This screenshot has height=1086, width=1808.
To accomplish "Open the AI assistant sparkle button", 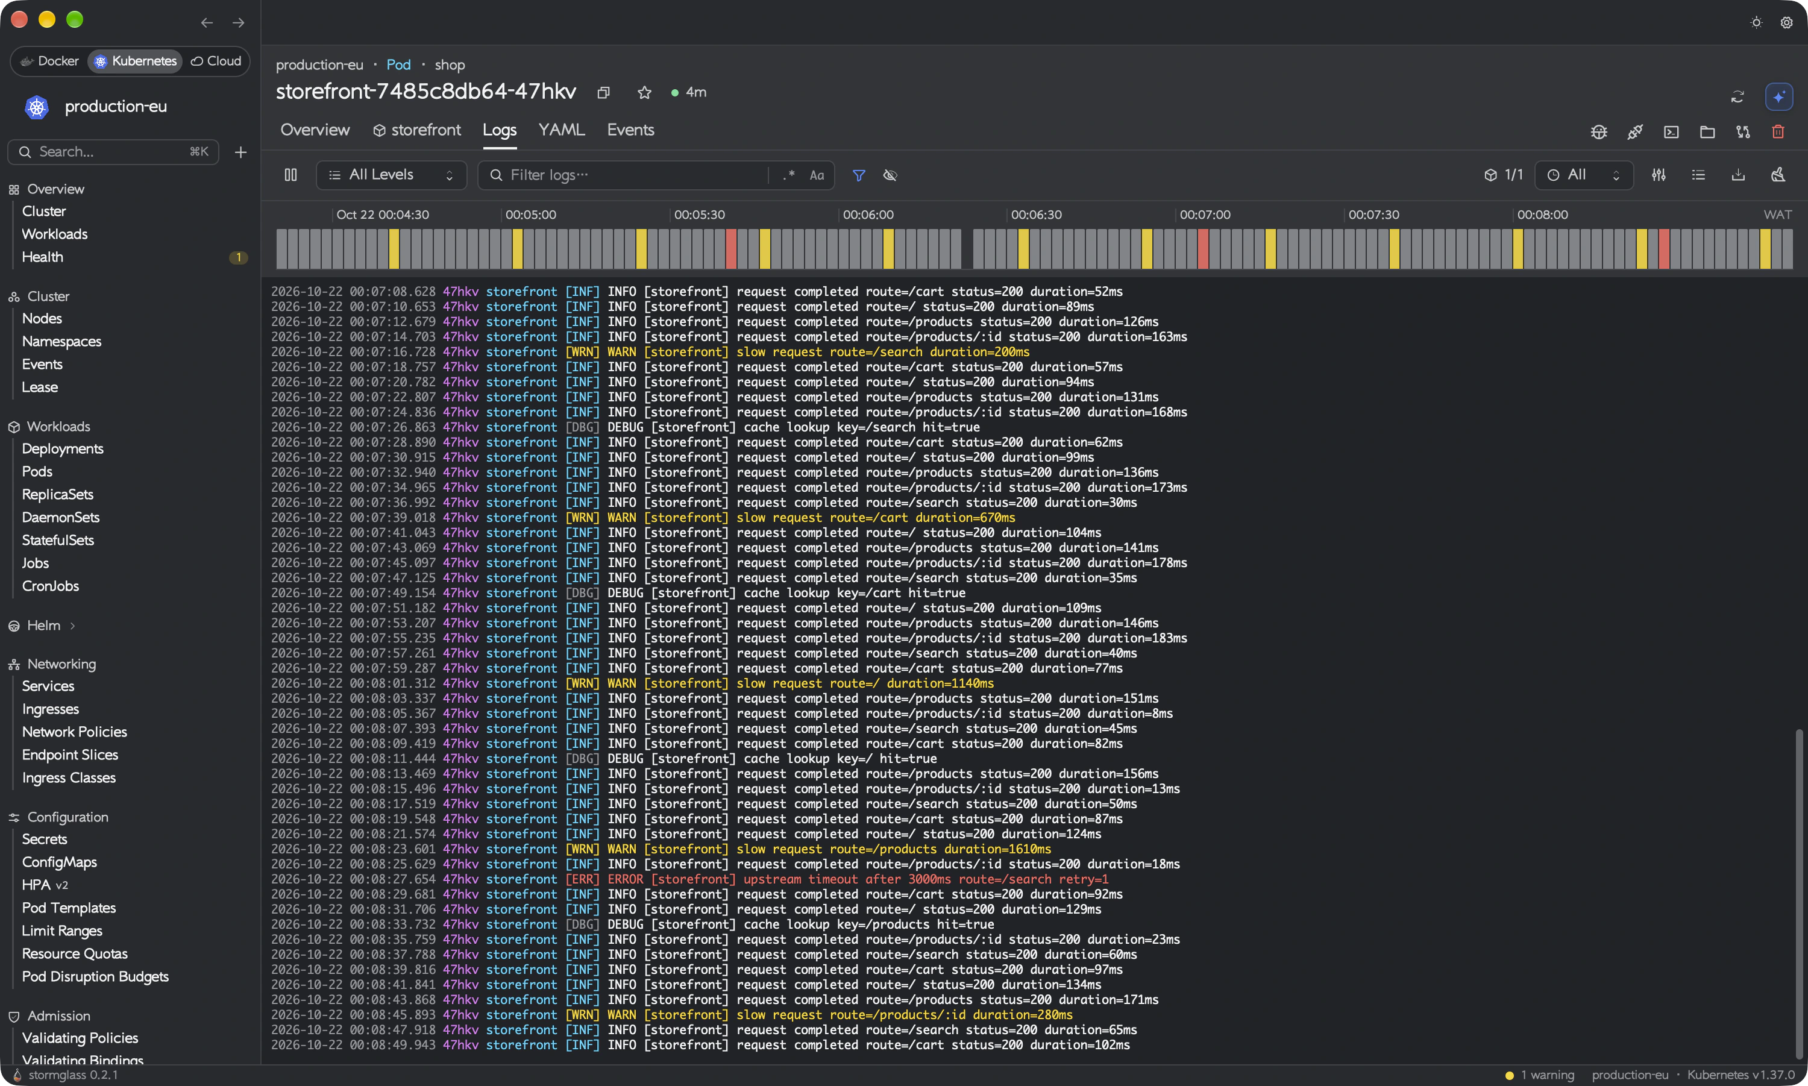I will pos(1778,96).
